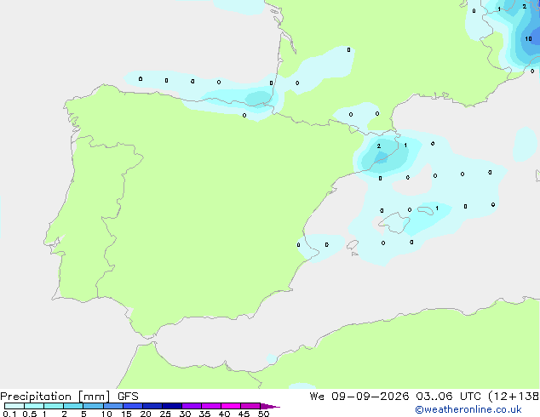
Task: Click the legend arrow tip beyond 50
Action: click(x=270, y=406)
